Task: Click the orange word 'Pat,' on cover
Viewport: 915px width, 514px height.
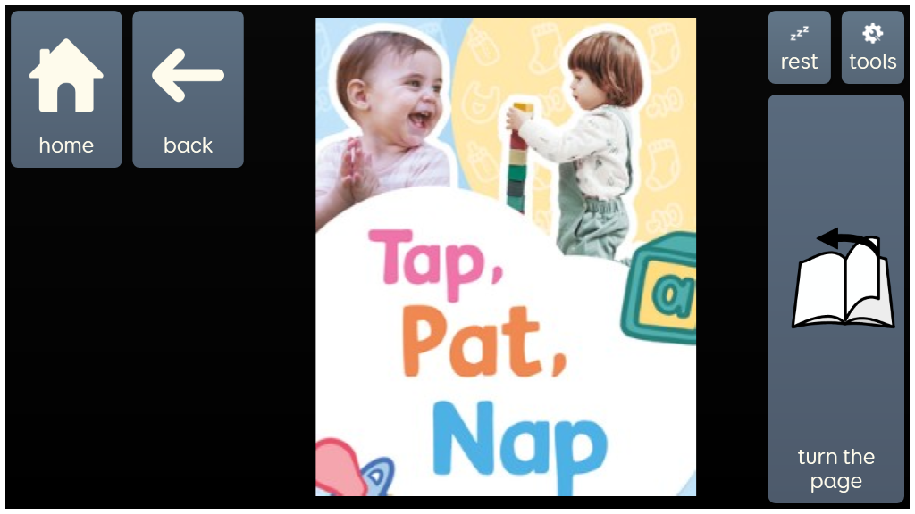Action: pos(483,341)
